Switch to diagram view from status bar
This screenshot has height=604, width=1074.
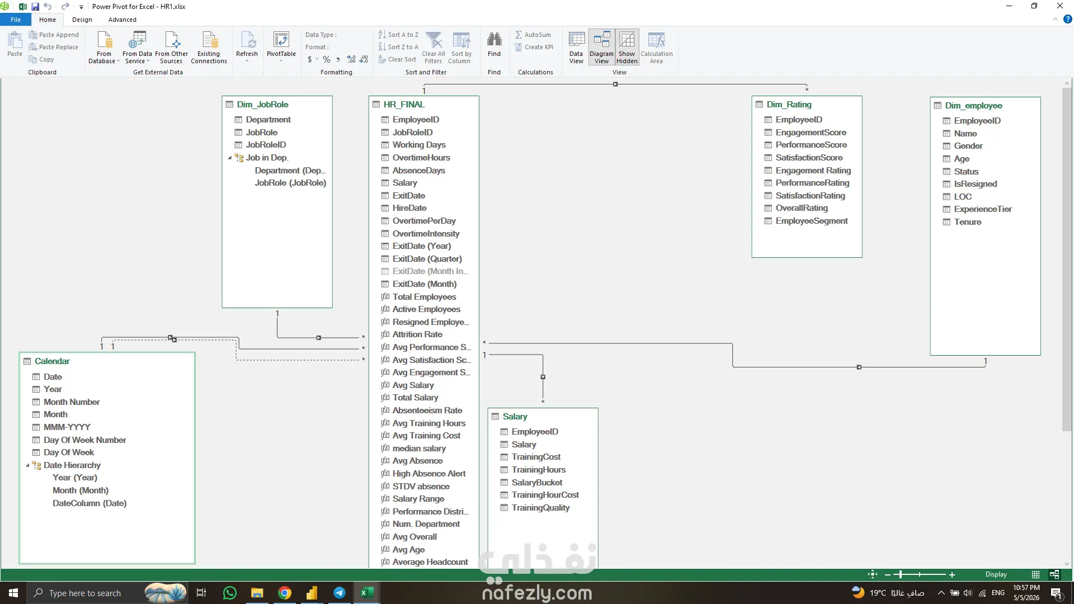click(1054, 574)
